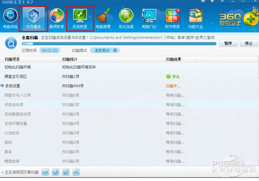Click 初始化扫描环境完毕 text
Image resolution: width=259 pixels, height=181 pixels.
(79, 67)
